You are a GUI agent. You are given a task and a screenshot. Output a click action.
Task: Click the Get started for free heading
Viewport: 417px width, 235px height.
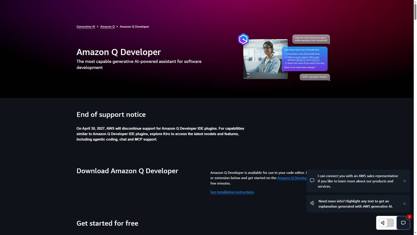tap(107, 223)
